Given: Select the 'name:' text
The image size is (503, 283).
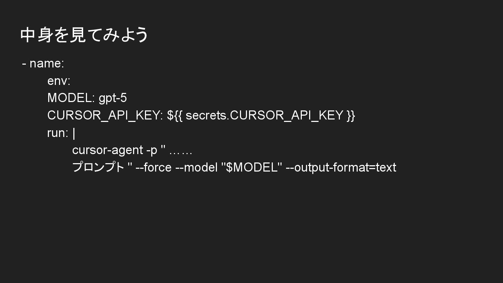Looking at the screenshot, I should pyautogui.click(x=47, y=64).
